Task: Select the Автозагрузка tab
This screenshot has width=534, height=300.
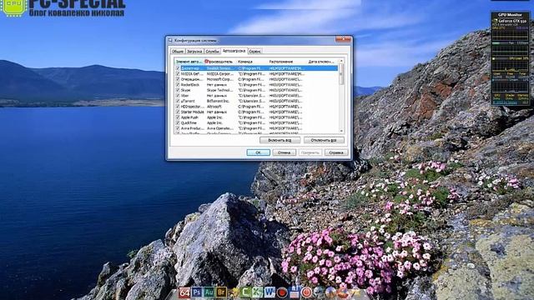Action: [x=234, y=51]
